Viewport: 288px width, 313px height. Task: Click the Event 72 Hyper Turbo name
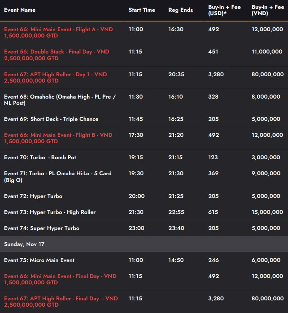click(33, 196)
